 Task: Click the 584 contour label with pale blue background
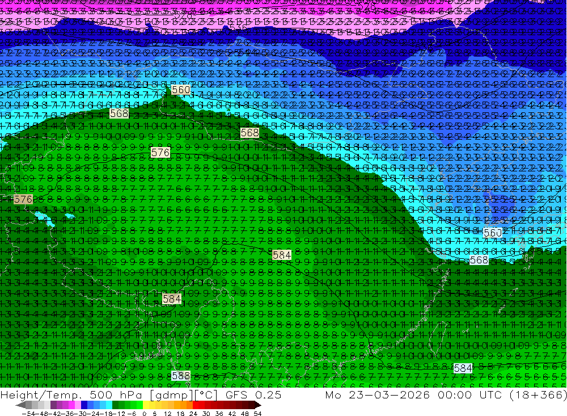[463, 368]
